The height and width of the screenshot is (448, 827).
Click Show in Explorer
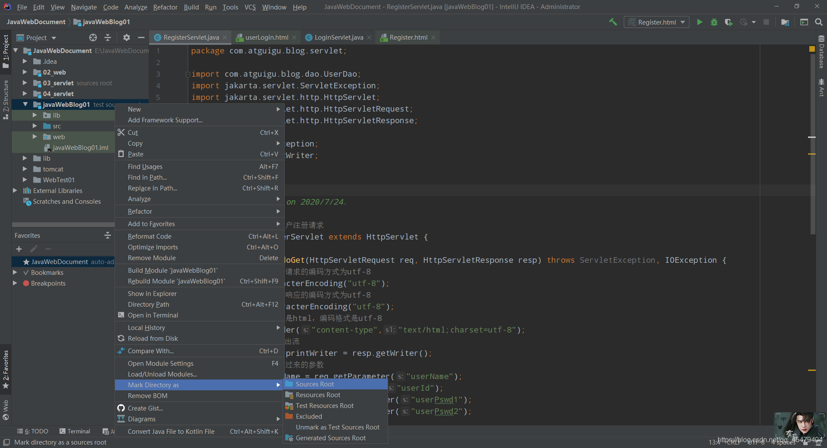point(199,294)
